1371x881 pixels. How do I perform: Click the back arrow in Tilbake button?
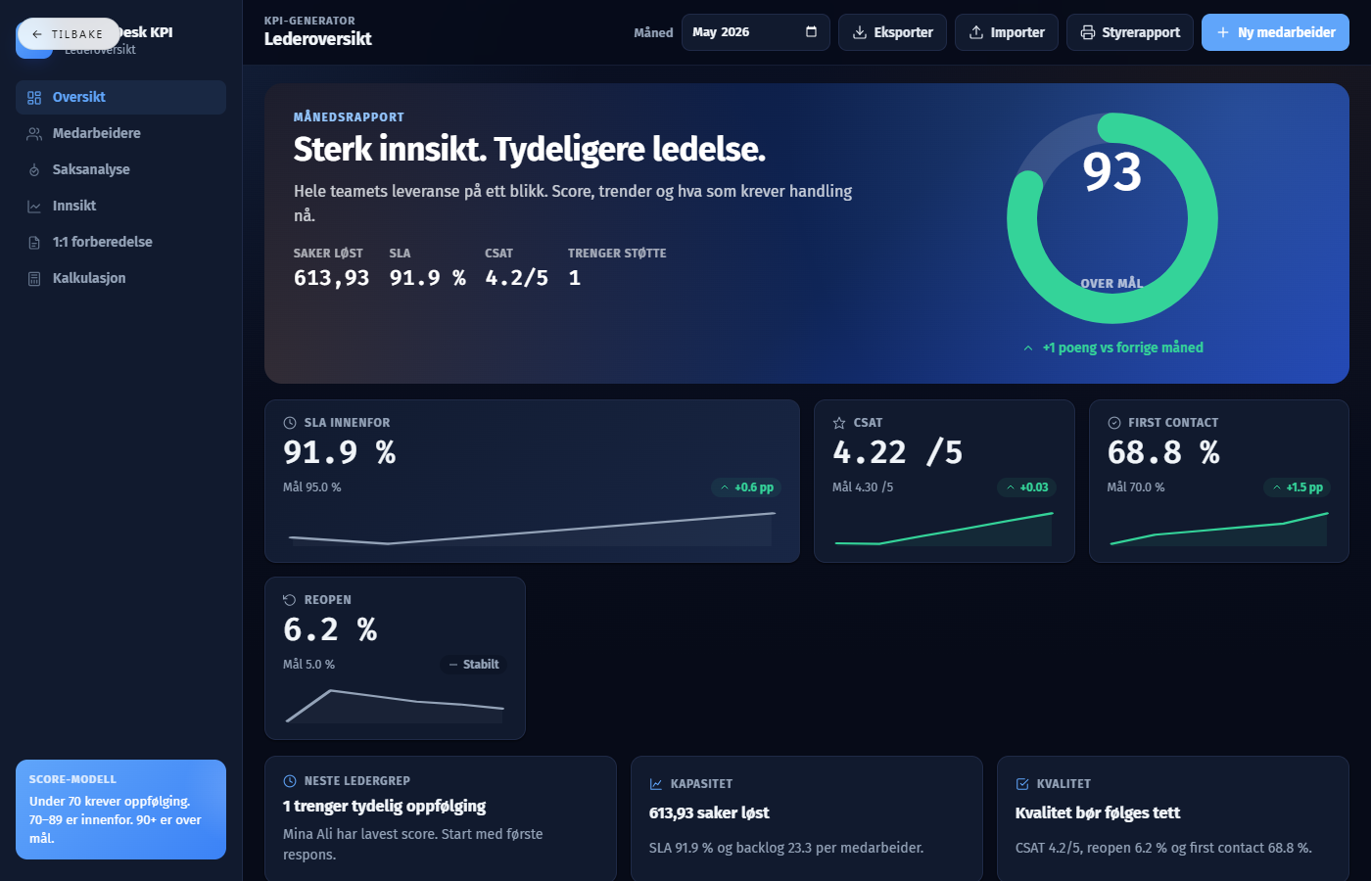[x=37, y=34]
